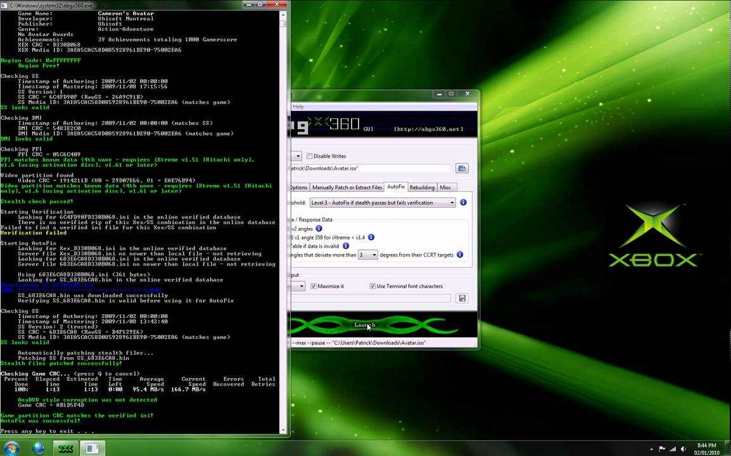Open the output dropdown left of 'Maximize it'
Screen dimensions: 731x456
pyautogui.click(x=298, y=286)
